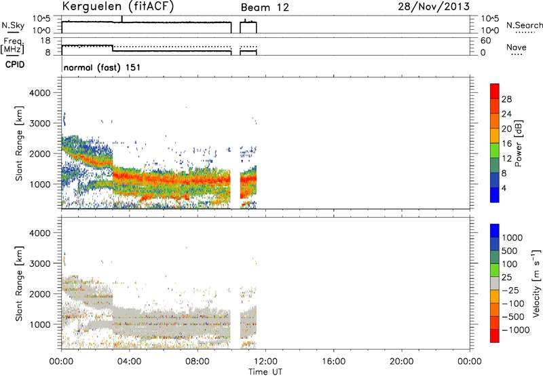This screenshot has width=543, height=376.
Task: Click the '12:00' time axis label
Action: (x=265, y=362)
